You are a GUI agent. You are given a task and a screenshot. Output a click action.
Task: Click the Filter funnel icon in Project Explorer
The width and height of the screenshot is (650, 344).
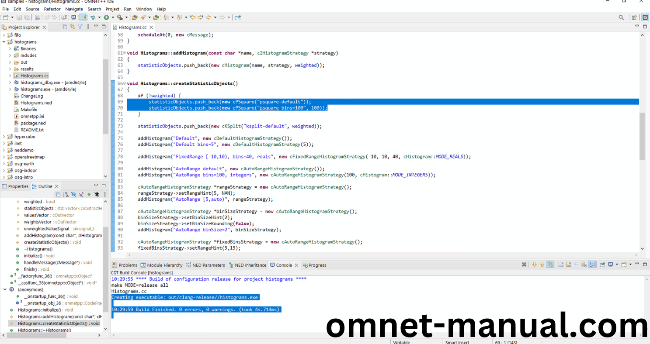tap(80, 27)
